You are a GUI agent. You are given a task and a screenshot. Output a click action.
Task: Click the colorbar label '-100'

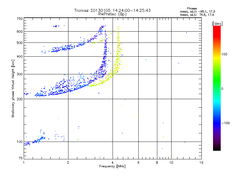tap(225, 123)
